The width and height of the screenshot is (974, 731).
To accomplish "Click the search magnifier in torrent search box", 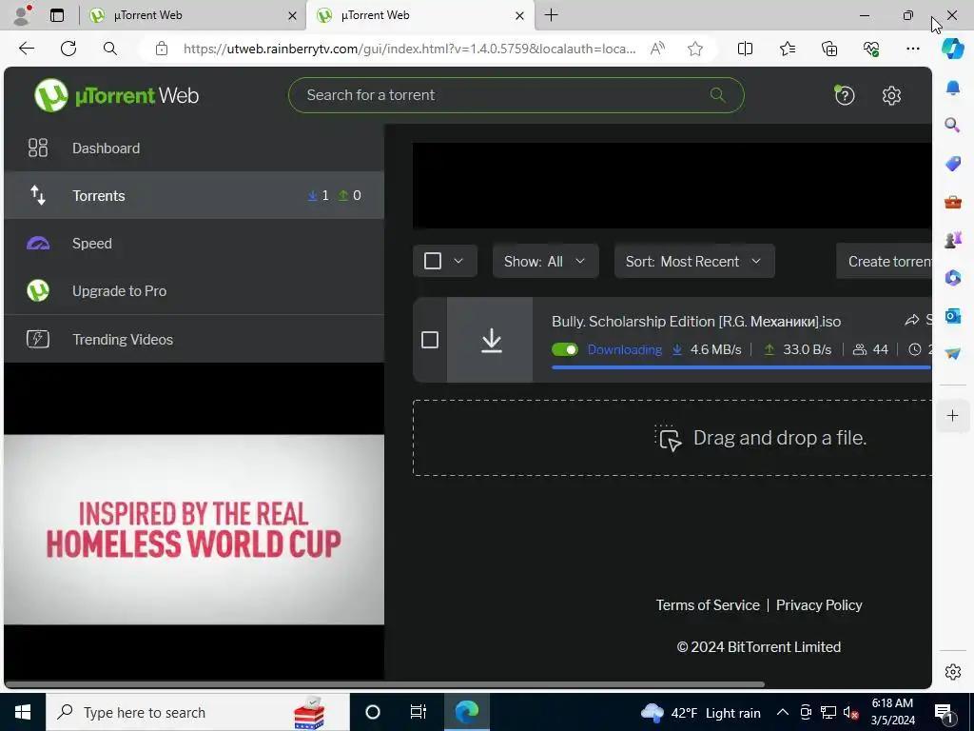I will click(717, 95).
